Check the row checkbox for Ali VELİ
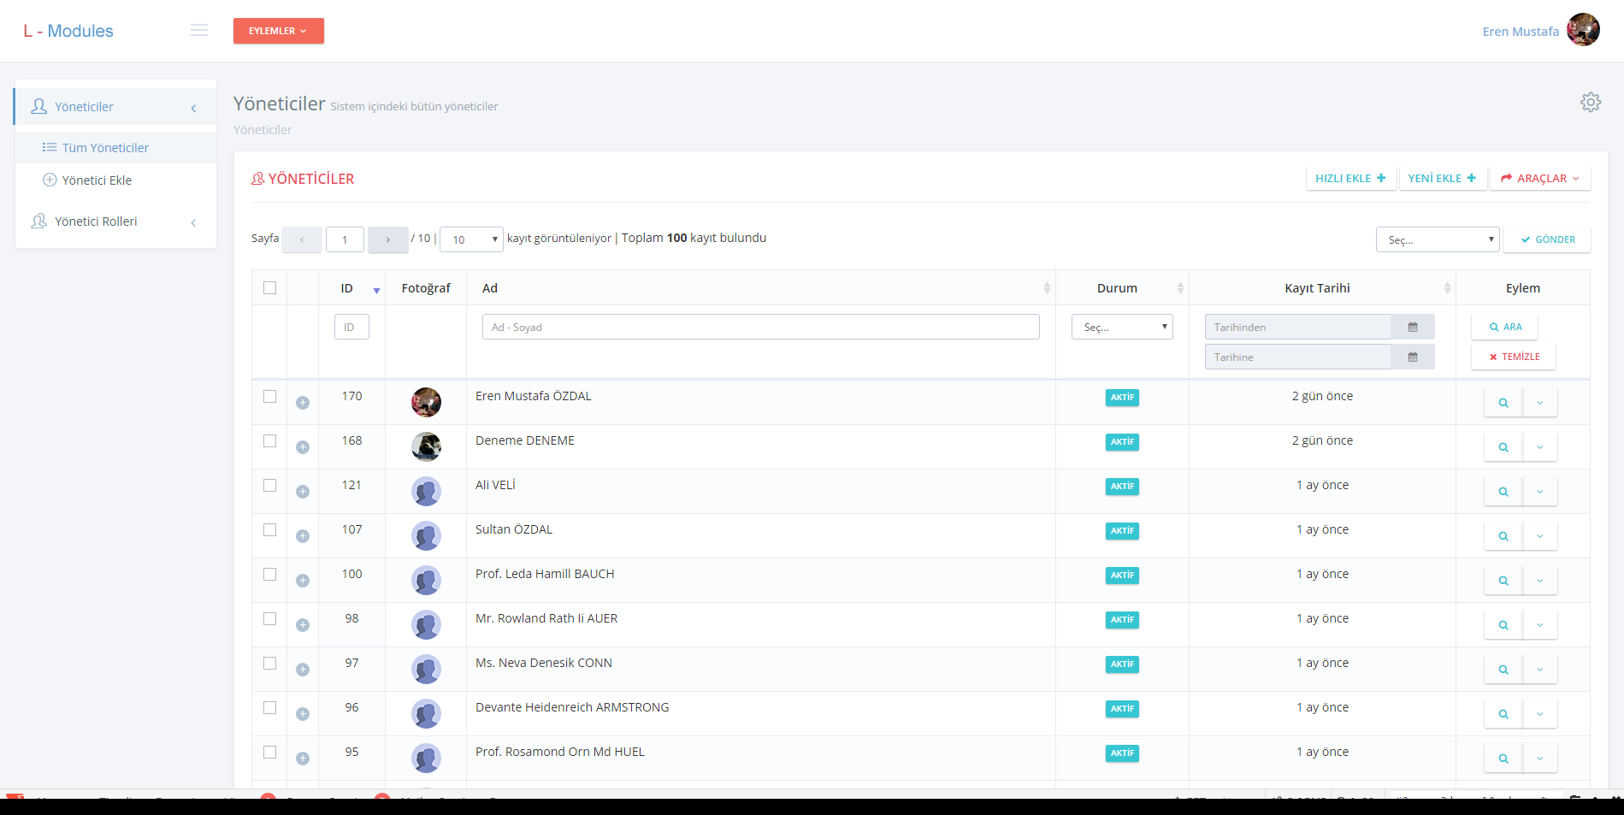This screenshot has width=1624, height=815. pyautogui.click(x=270, y=486)
